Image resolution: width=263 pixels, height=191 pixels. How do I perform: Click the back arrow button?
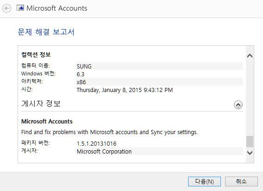click(7, 8)
